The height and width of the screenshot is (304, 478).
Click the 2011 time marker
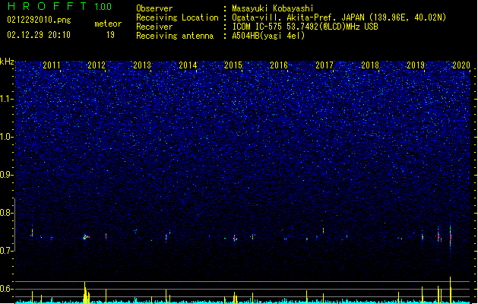click(52, 65)
